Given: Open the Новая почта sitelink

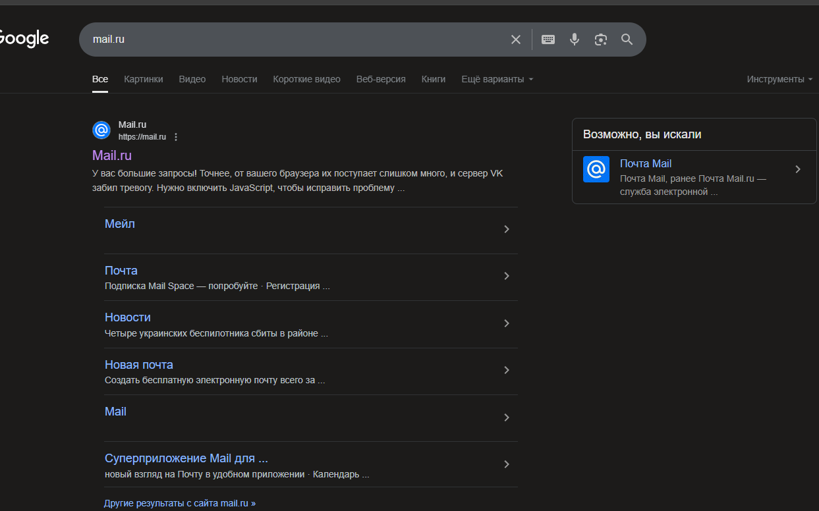Looking at the screenshot, I should (139, 364).
